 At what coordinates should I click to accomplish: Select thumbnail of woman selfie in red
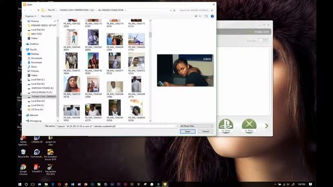click(x=72, y=84)
